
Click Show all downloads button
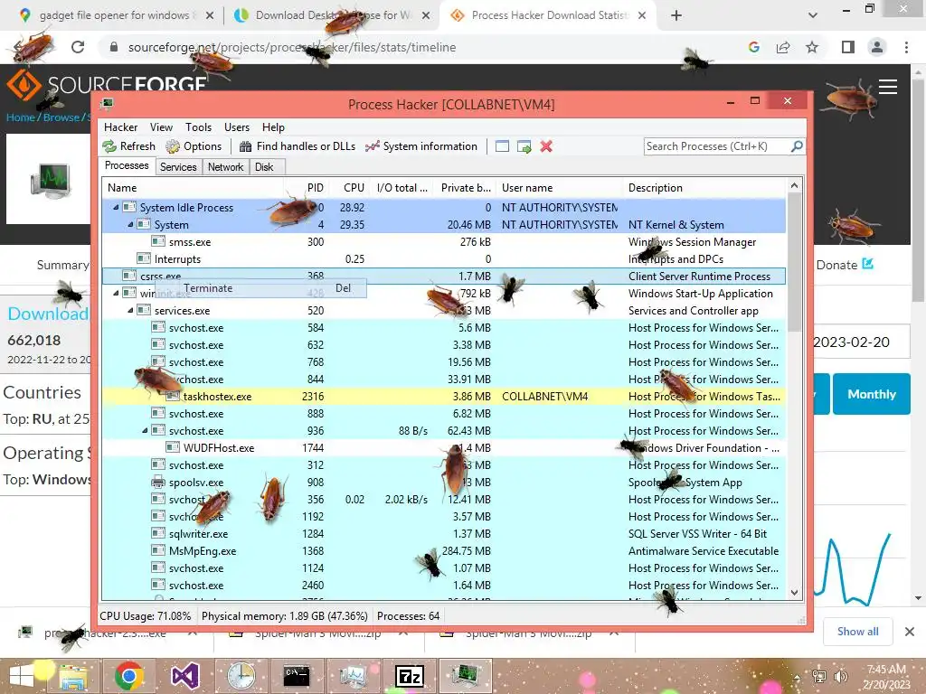point(857,632)
